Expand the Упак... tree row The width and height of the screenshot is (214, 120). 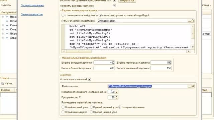3,34
